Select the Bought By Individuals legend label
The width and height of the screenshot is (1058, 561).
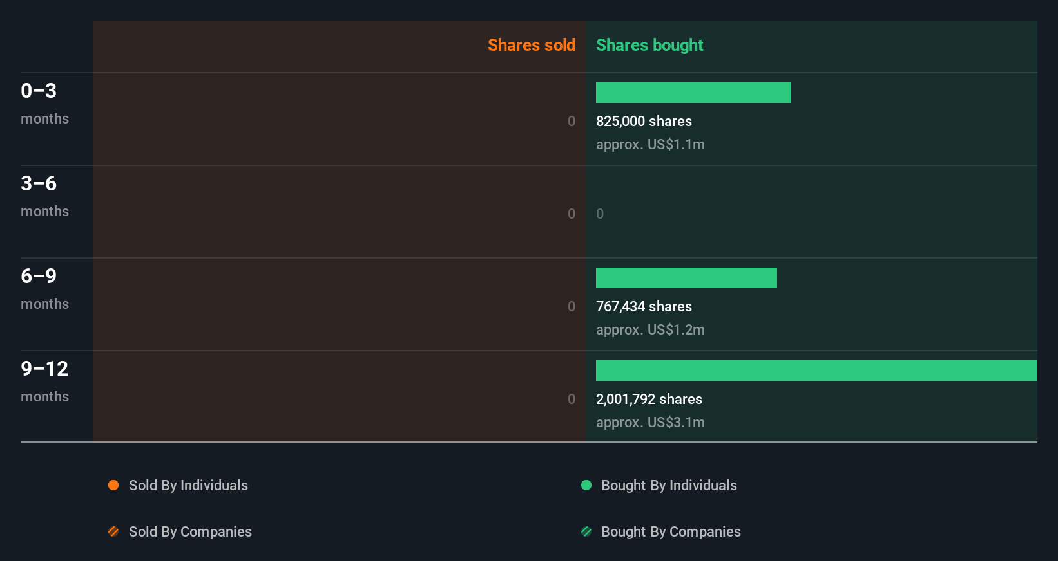click(x=669, y=485)
